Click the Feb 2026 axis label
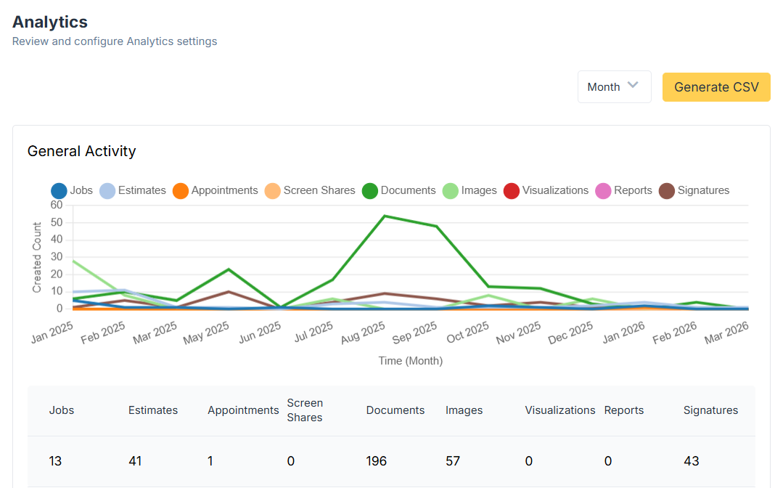This screenshot has width=775, height=488. [675, 333]
